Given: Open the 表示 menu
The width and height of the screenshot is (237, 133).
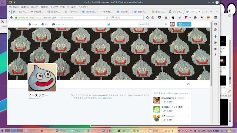Looking at the screenshot, I should 34,7.
